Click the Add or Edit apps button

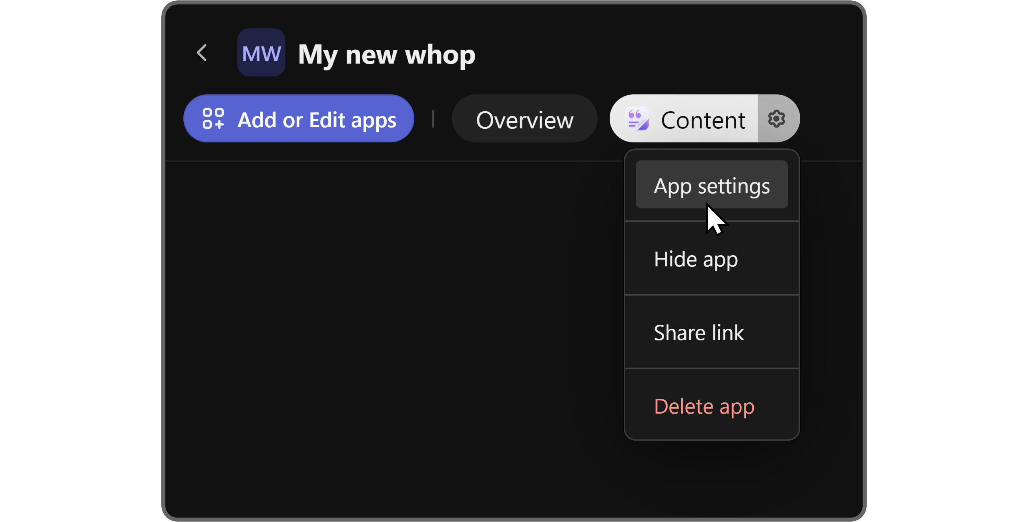tap(299, 118)
